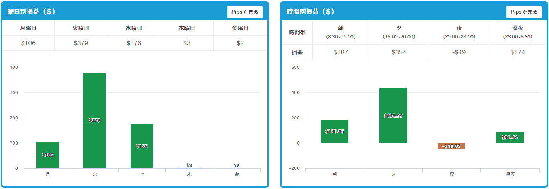Click the 損益 row header
Screen dimensions: 549x189
[297, 52]
